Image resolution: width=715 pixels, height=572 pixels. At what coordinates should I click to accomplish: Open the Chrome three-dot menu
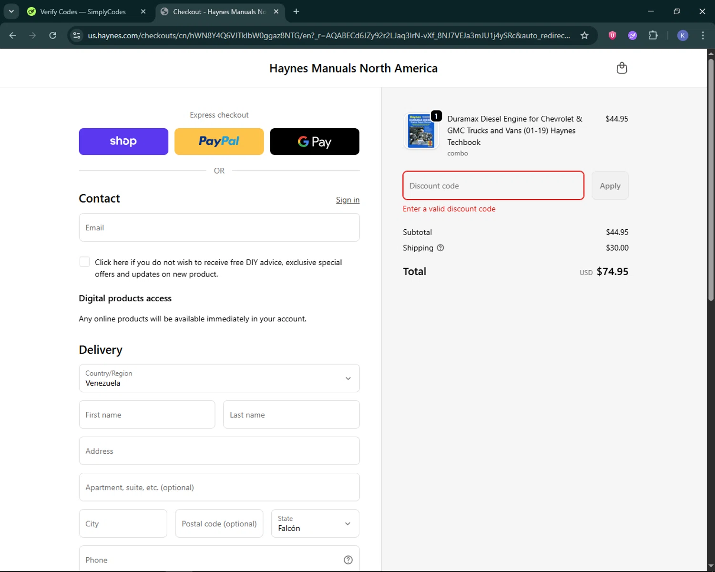703,35
